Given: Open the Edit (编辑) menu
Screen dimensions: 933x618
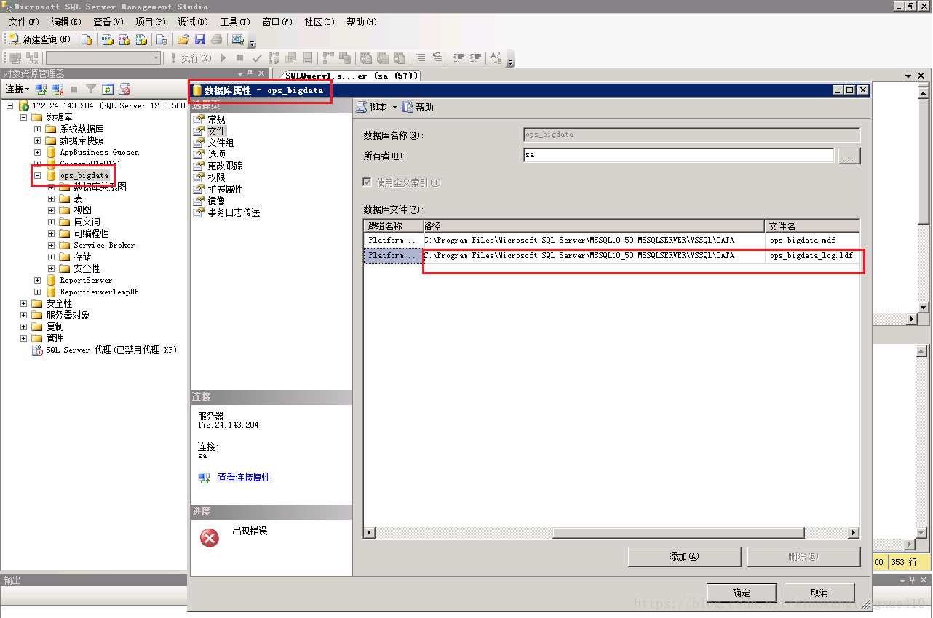Looking at the screenshot, I should [65, 22].
